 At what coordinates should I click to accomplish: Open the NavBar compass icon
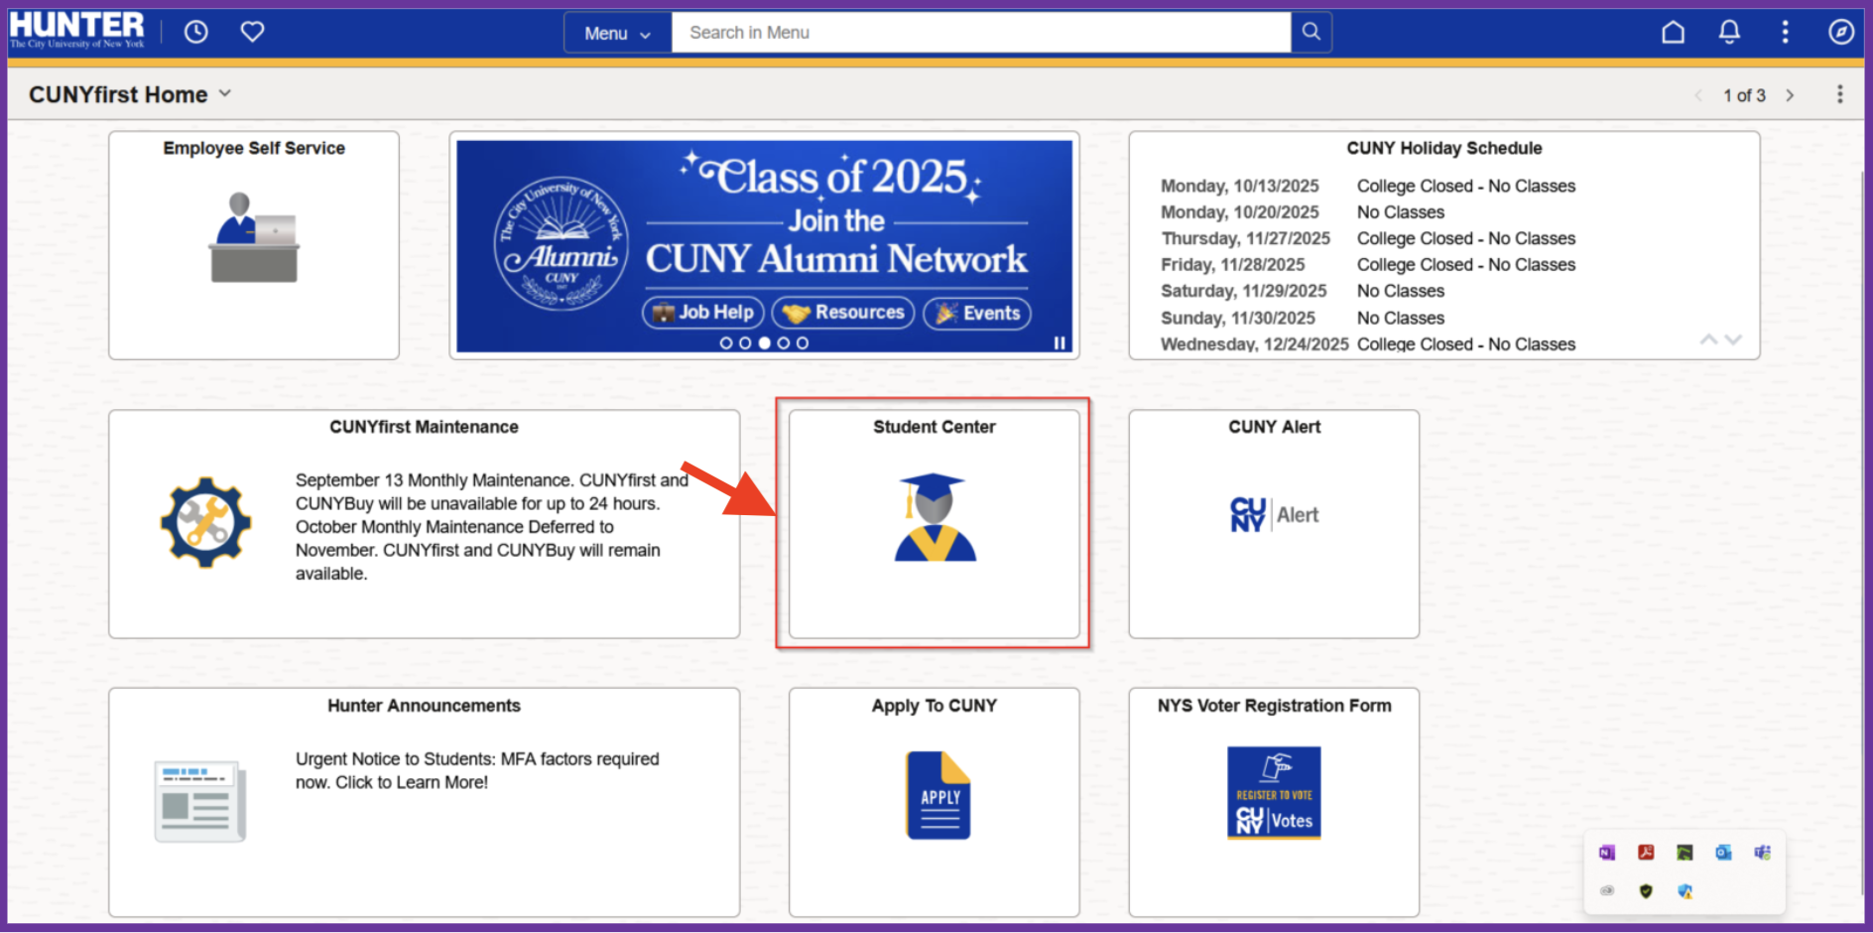tap(1840, 32)
